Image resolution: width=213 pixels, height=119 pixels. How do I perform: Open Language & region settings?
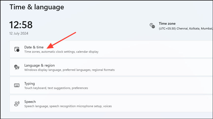coord(39,65)
